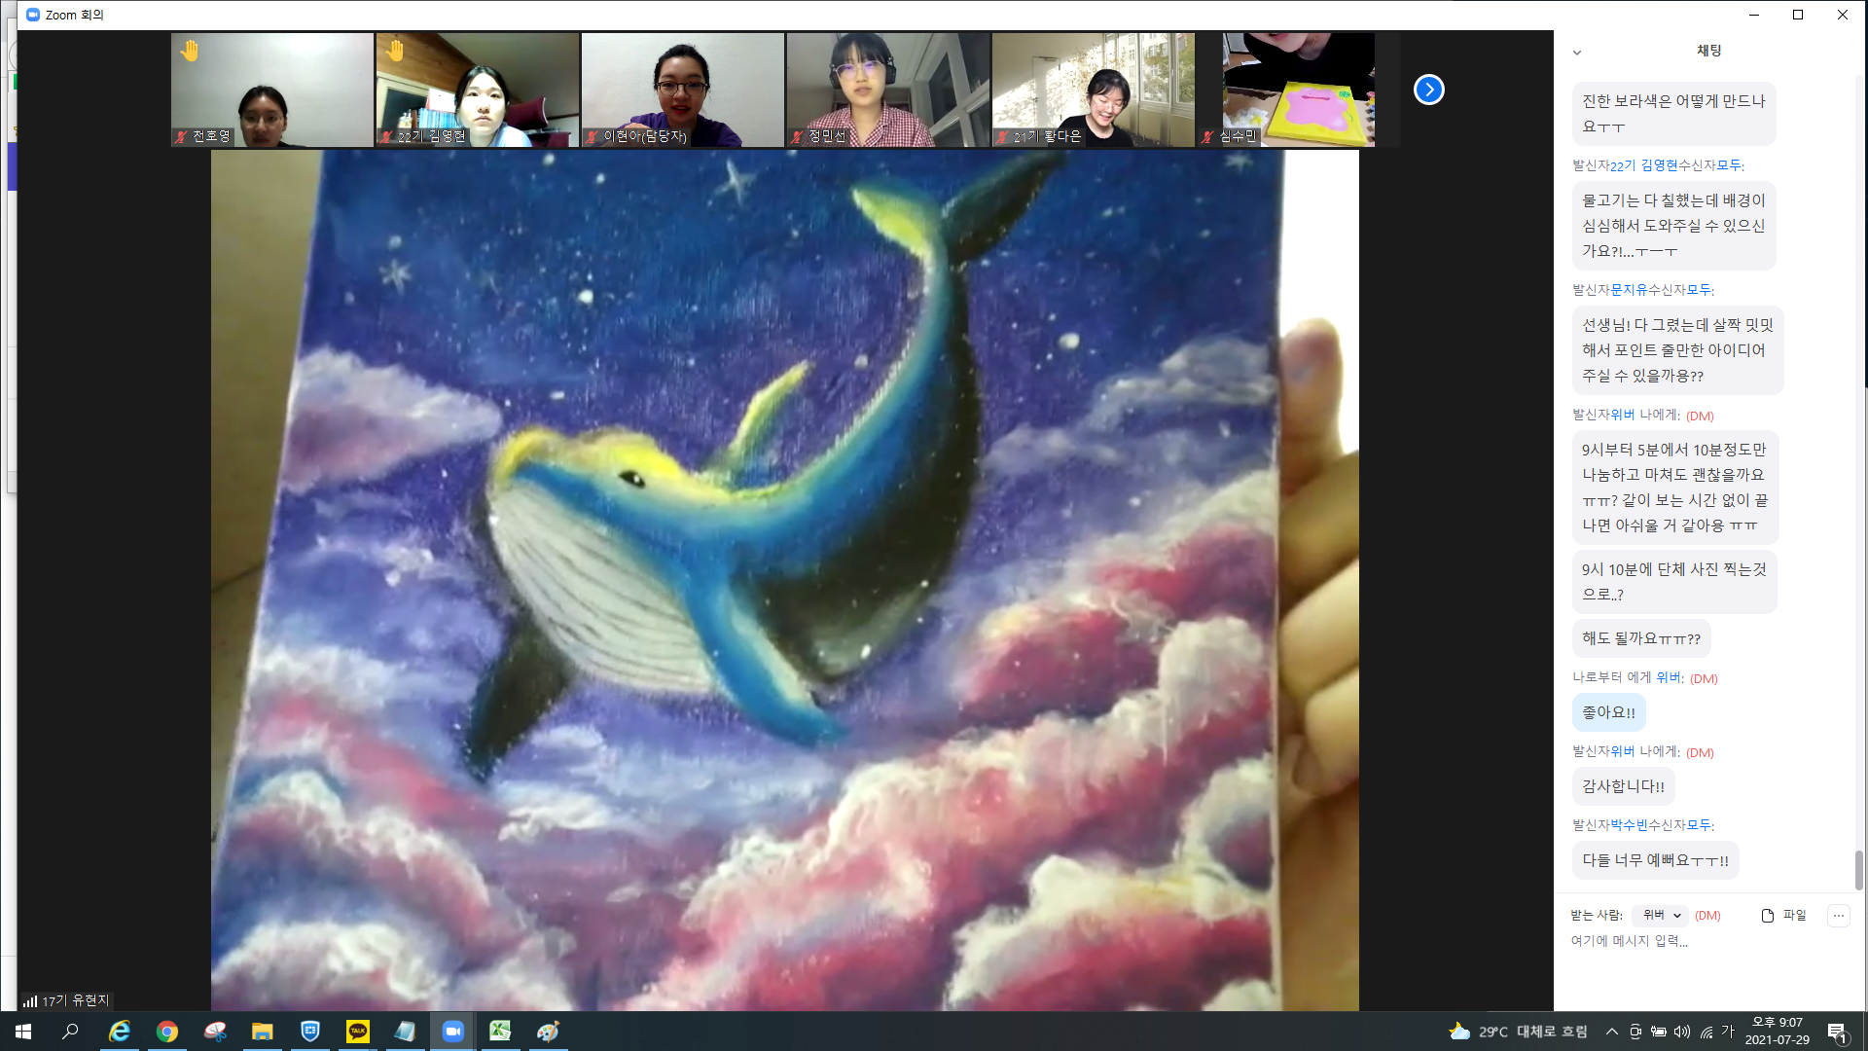Open the volume control tray icon

[1682, 1032]
